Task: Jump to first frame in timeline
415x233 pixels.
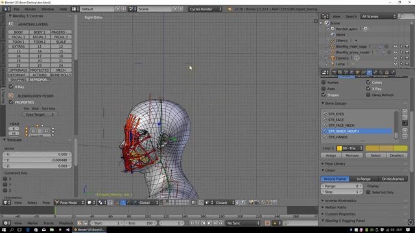Action: 192,223
